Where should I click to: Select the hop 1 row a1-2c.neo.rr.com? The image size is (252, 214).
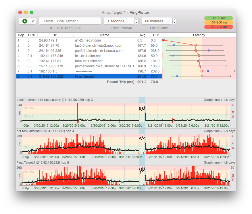(x=89, y=40)
